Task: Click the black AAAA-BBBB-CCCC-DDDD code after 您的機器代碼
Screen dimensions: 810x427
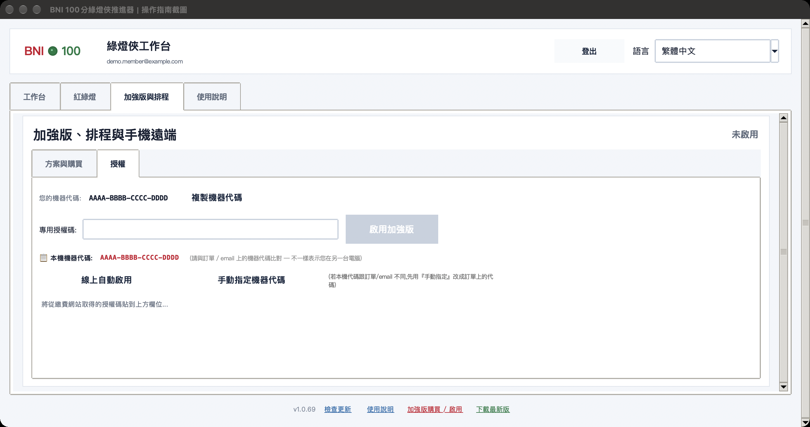Action: [x=128, y=198]
